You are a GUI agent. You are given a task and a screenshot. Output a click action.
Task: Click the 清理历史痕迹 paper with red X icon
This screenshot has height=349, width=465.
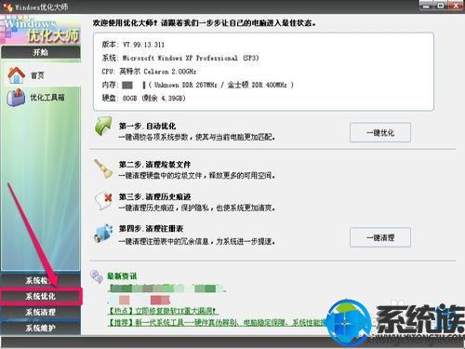(x=104, y=201)
